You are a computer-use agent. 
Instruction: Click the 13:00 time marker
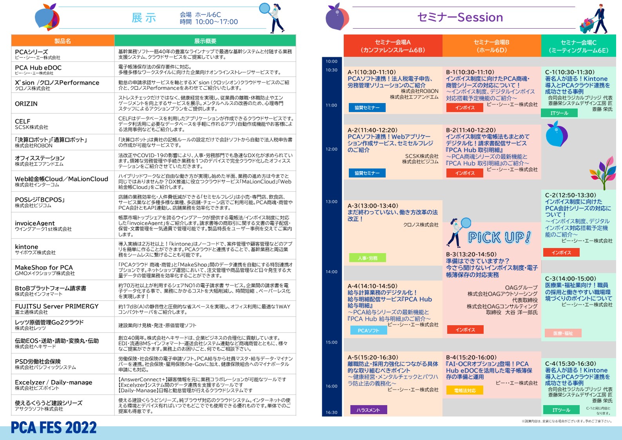pos(332,201)
